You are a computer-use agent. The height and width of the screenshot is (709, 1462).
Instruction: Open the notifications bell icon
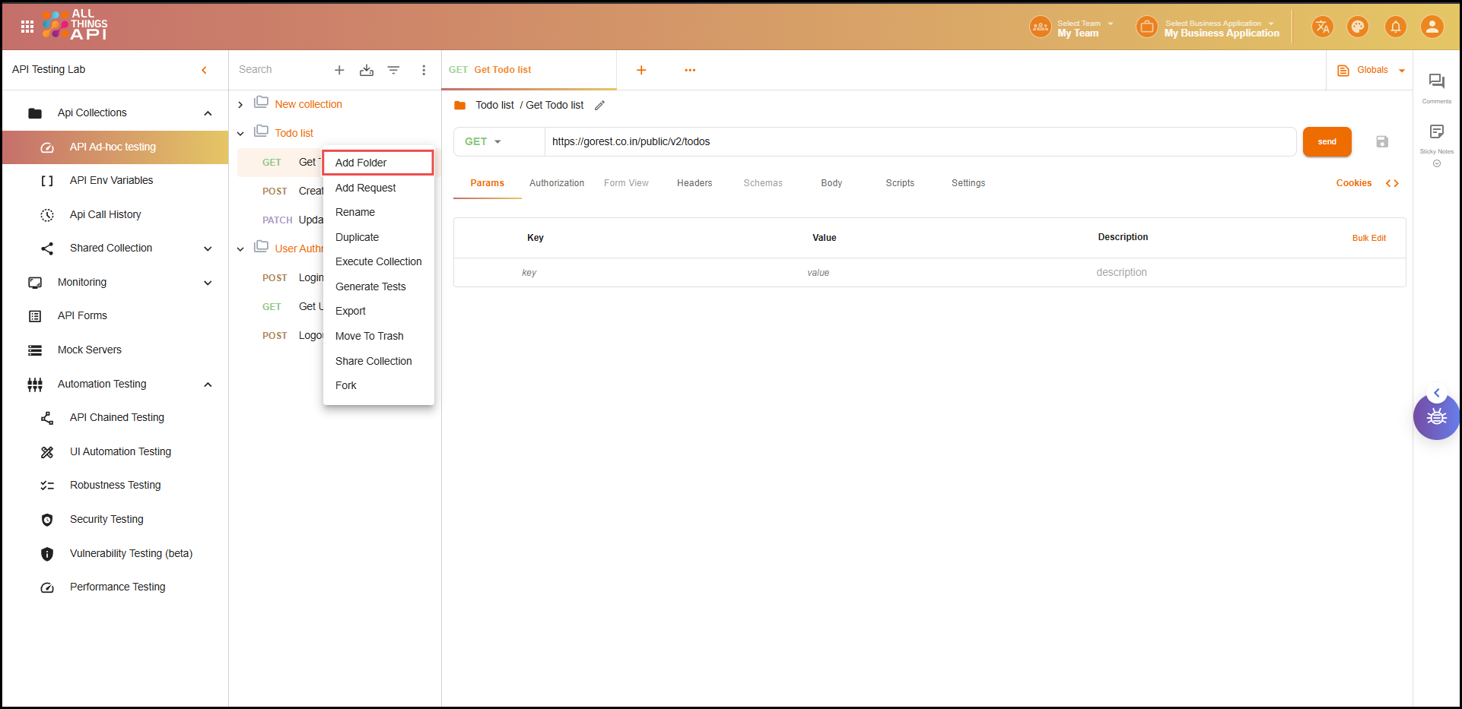1395,27
